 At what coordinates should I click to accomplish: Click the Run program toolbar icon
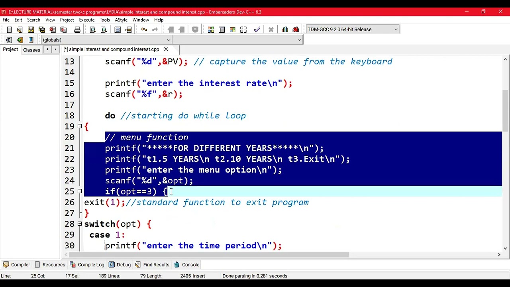[x=222, y=29]
